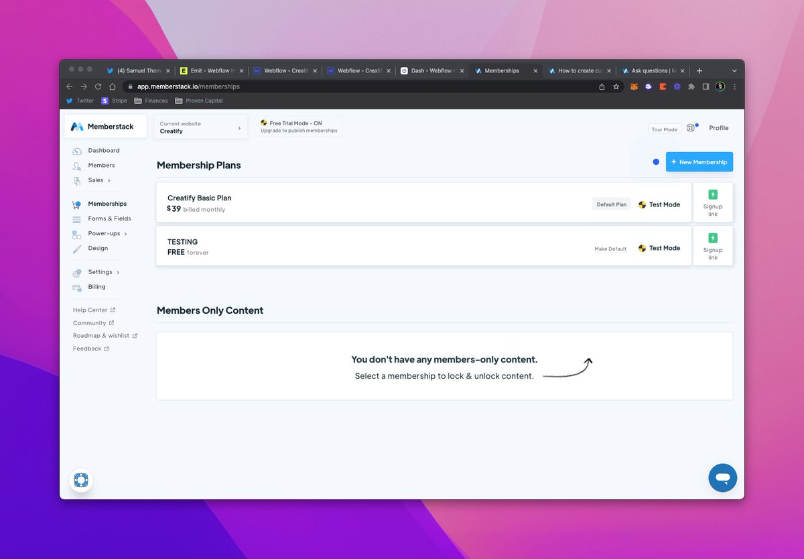Expand the Power-ups submenu chevron
Viewport: 804px width, 559px height.
coord(125,234)
